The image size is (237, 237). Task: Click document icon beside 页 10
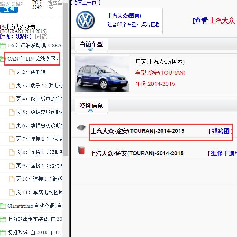[12, 179]
